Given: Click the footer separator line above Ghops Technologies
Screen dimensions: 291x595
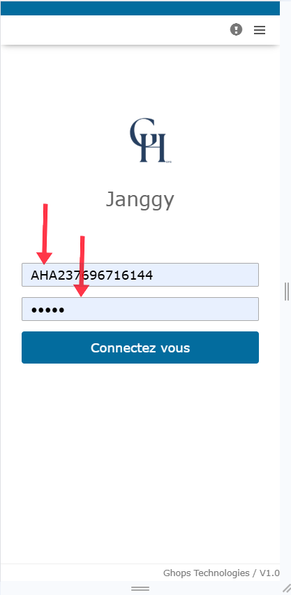Looking at the screenshot, I should click(140, 564).
